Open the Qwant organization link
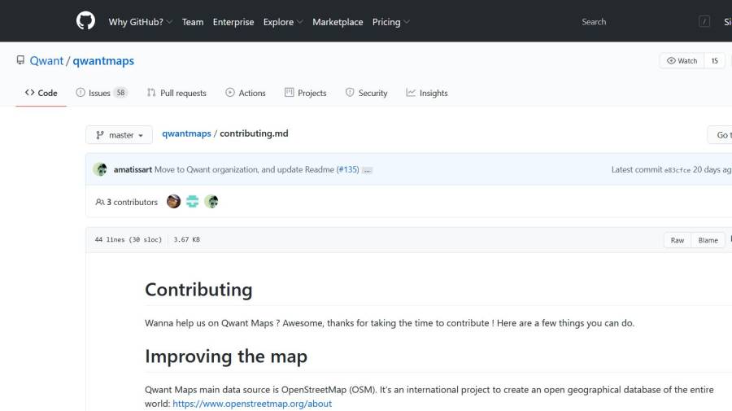The image size is (732, 411). click(46, 61)
